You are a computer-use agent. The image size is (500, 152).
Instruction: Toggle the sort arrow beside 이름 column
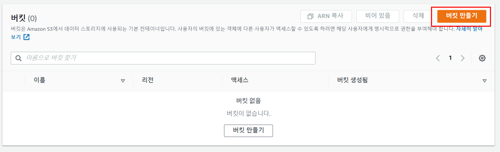pyautogui.click(x=123, y=81)
